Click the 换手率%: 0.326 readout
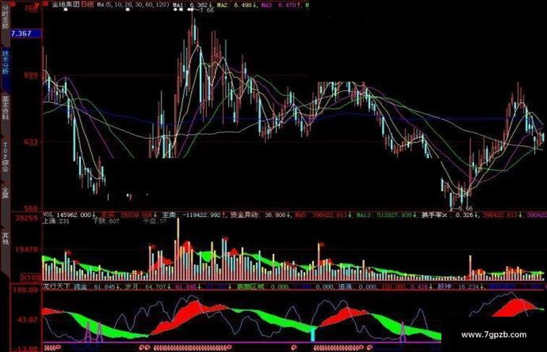547x352 pixels. point(449,215)
